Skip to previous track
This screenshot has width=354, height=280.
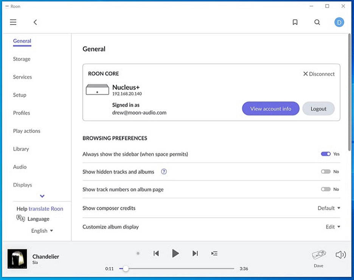tap(156, 254)
